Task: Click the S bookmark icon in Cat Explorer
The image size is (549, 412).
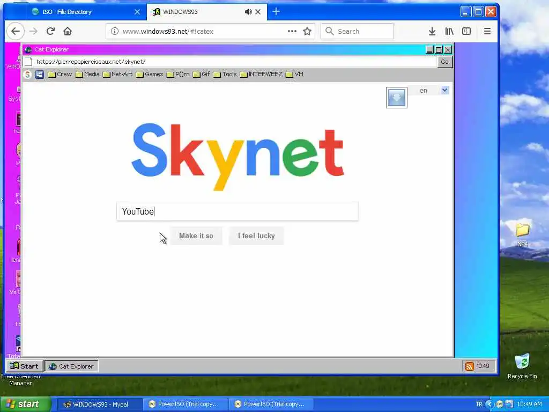Action: click(x=27, y=74)
